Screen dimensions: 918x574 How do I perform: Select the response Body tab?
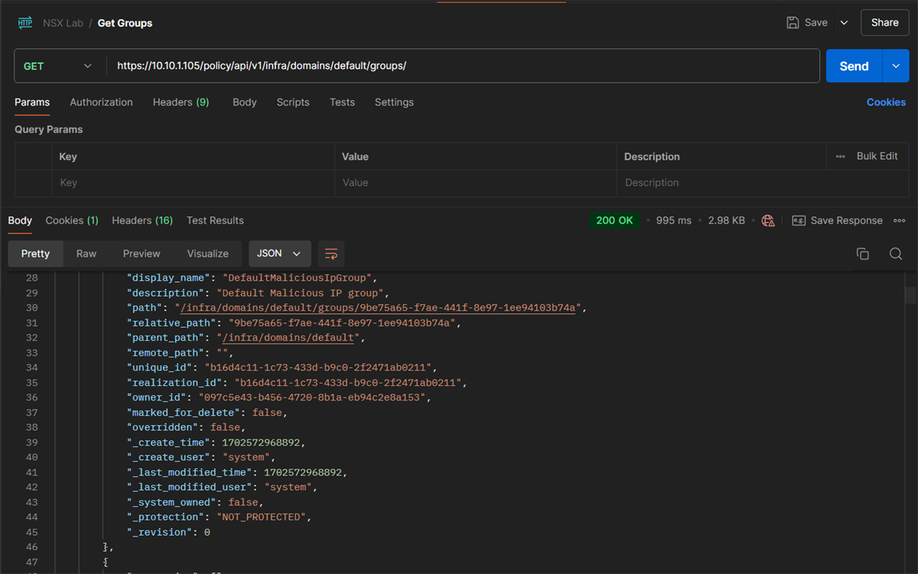click(20, 220)
